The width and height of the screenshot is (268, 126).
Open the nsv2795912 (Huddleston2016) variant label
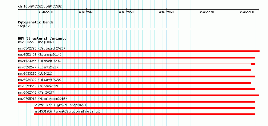tap(42, 99)
